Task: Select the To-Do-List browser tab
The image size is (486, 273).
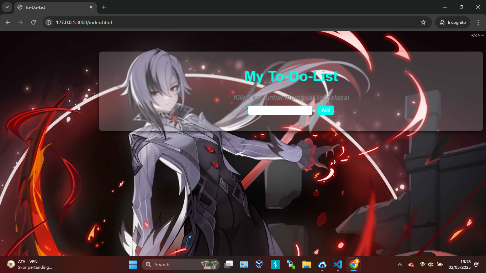Action: [x=55, y=7]
